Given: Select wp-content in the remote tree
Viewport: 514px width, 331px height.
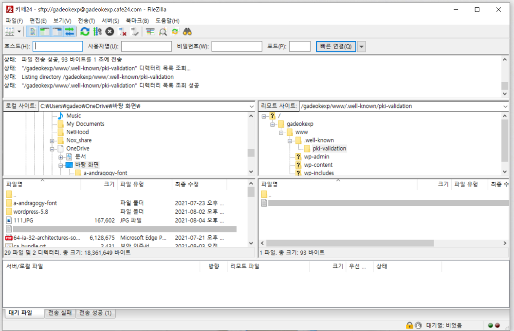Looking at the screenshot, I should (x=318, y=165).
